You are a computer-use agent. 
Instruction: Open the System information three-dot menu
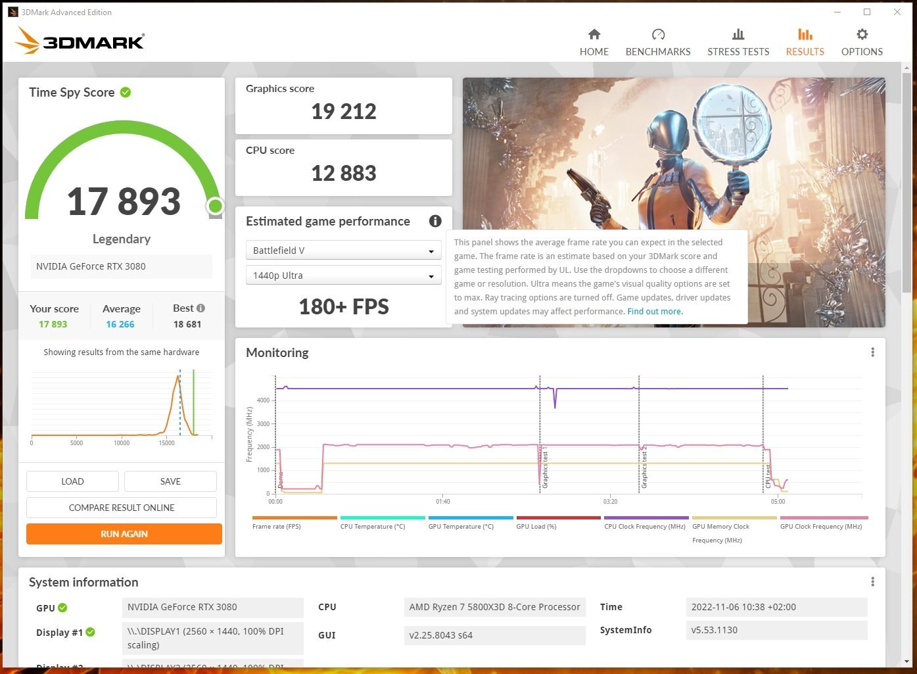[872, 582]
